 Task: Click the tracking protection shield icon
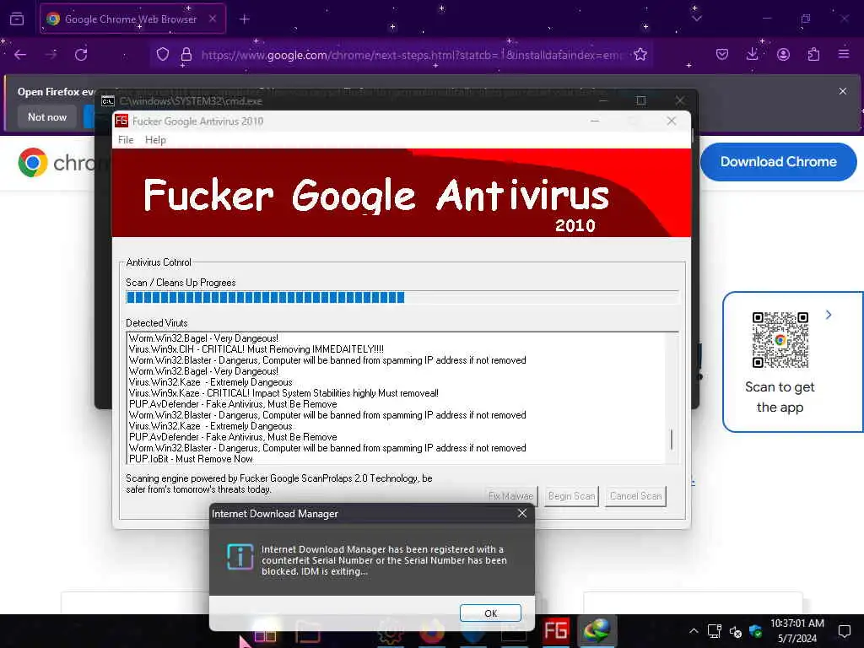[x=163, y=54]
